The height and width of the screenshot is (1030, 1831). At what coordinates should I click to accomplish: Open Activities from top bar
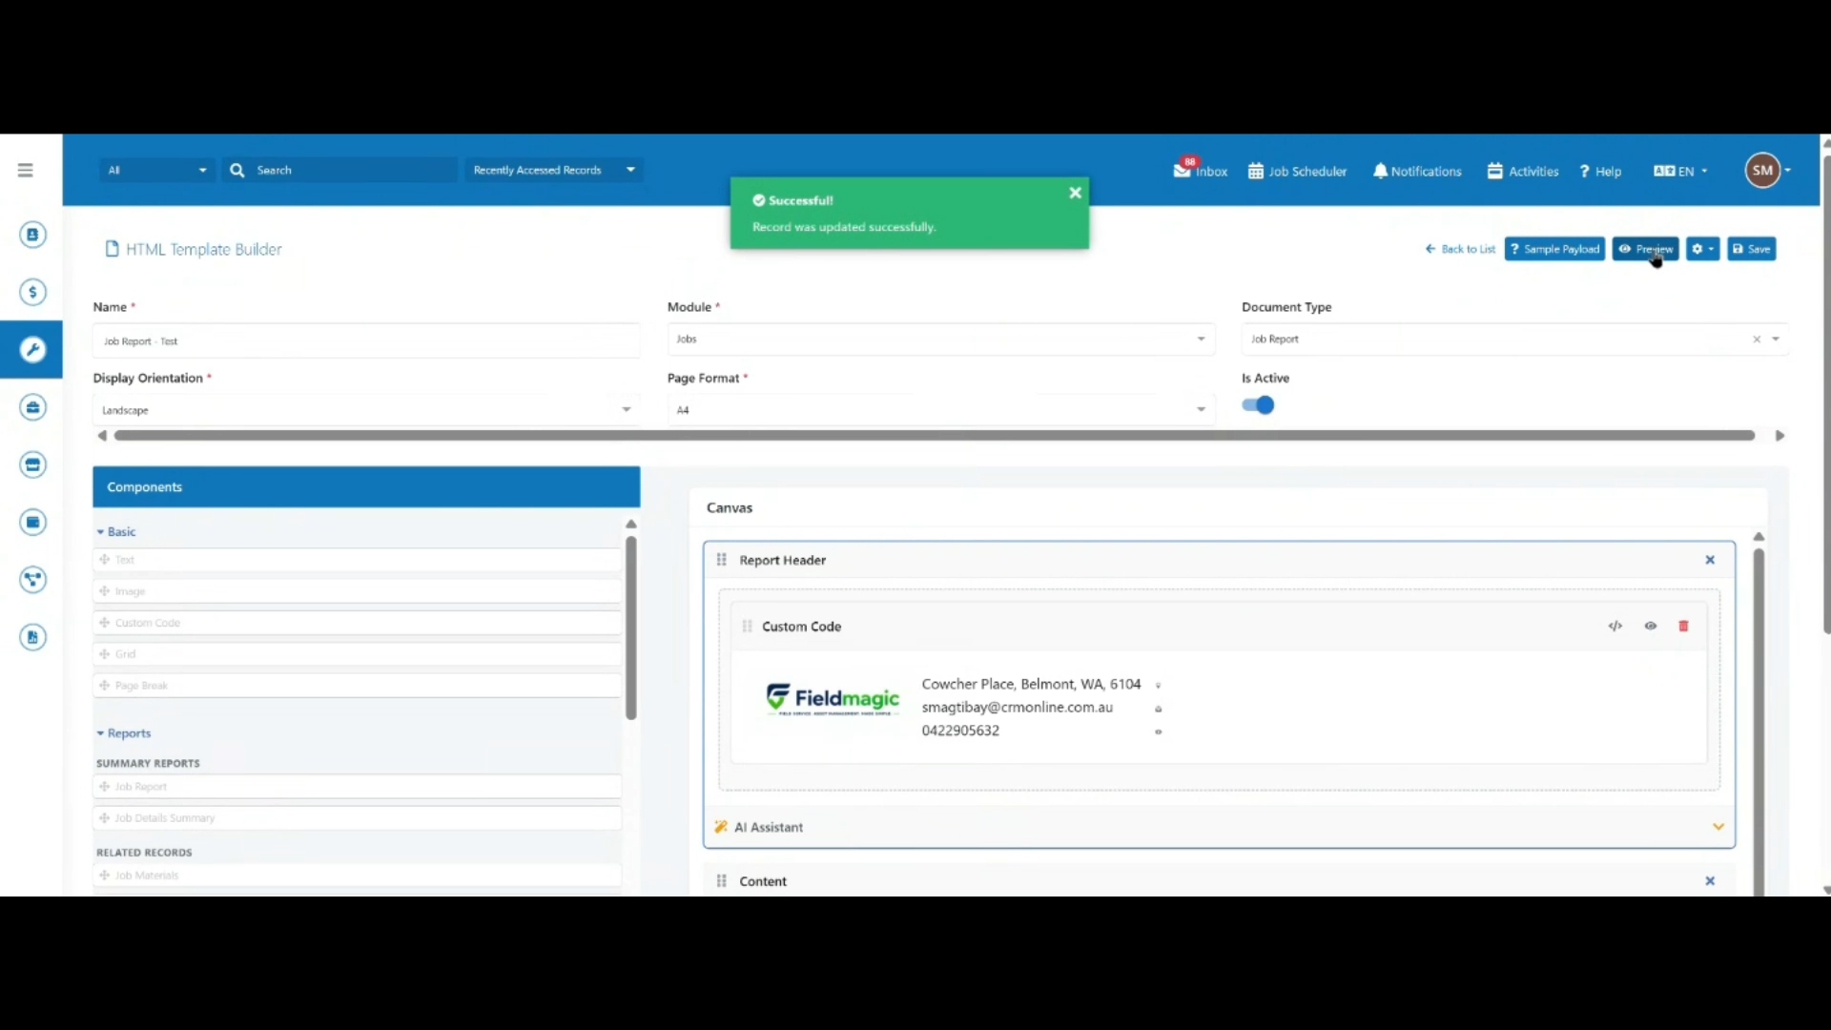click(x=1523, y=171)
